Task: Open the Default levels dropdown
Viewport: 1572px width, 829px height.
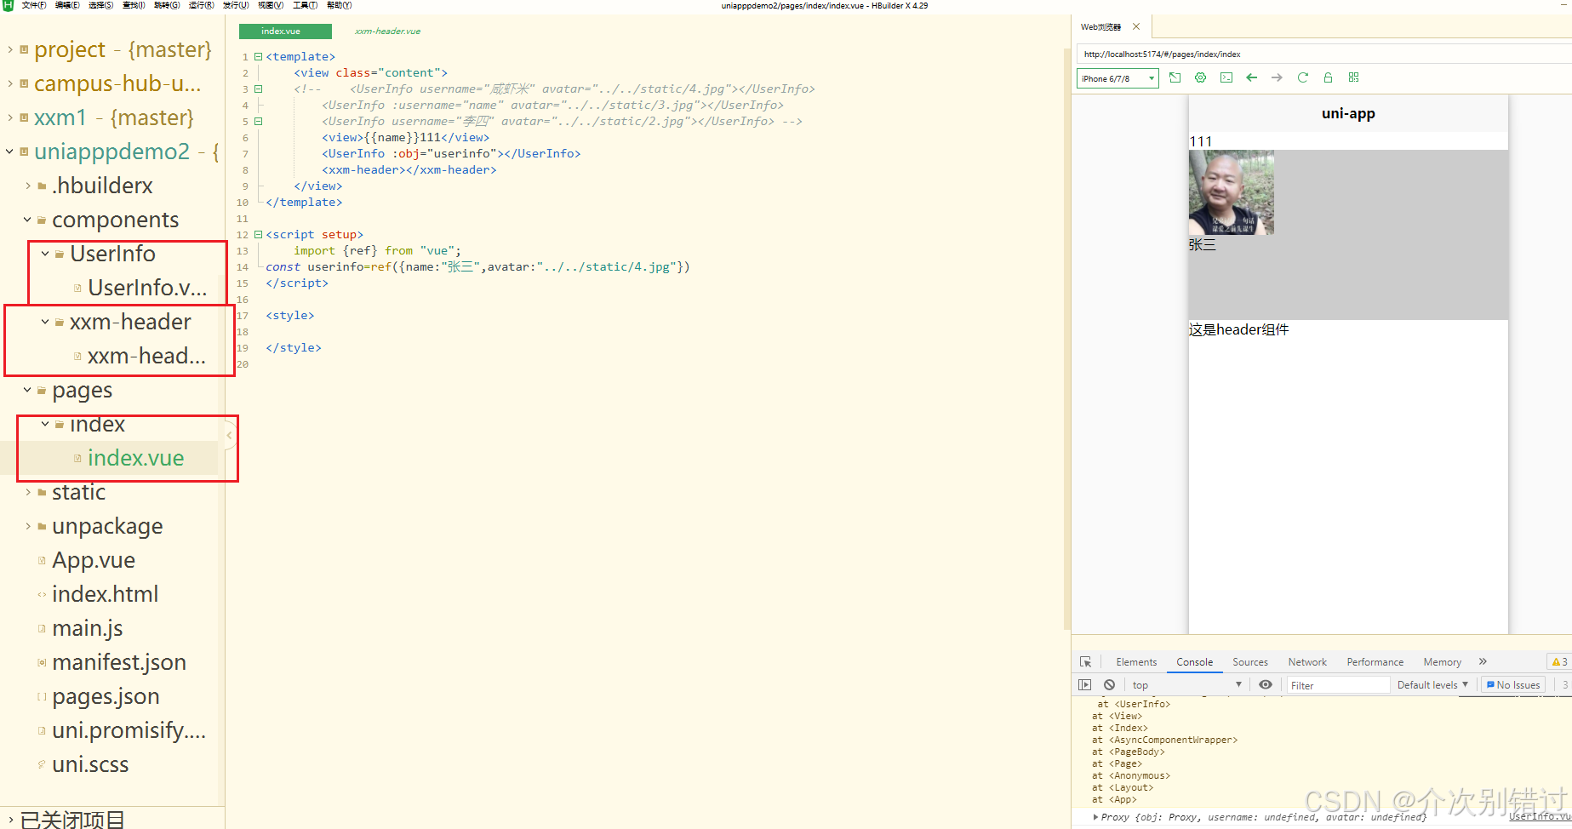Action: [x=1432, y=685]
